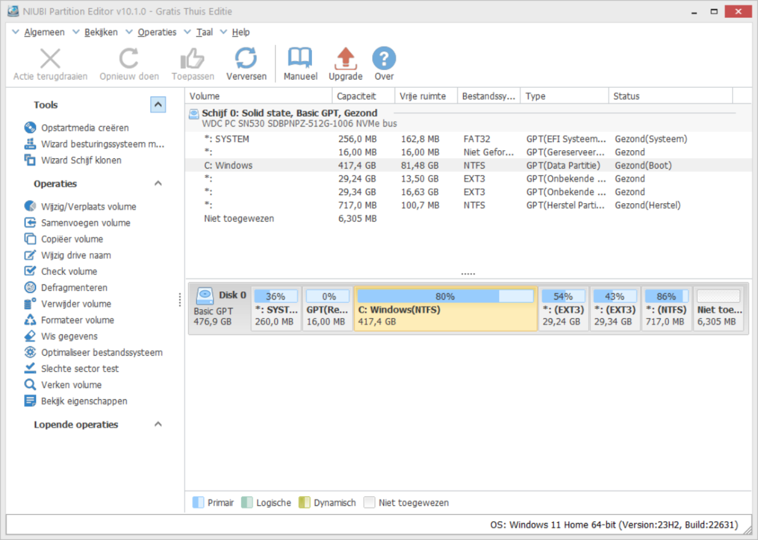
Task: Click the Primair legend color swatch
Action: (x=198, y=503)
